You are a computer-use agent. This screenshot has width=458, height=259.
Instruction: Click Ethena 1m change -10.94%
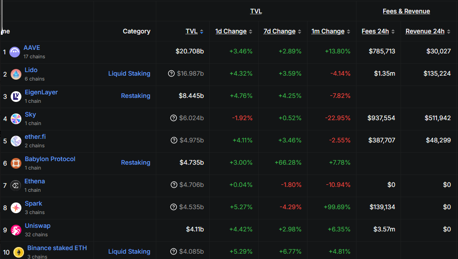click(338, 185)
